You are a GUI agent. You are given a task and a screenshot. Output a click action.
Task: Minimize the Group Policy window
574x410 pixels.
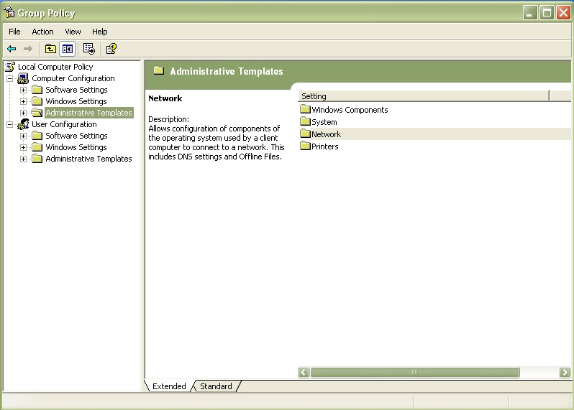pos(529,13)
